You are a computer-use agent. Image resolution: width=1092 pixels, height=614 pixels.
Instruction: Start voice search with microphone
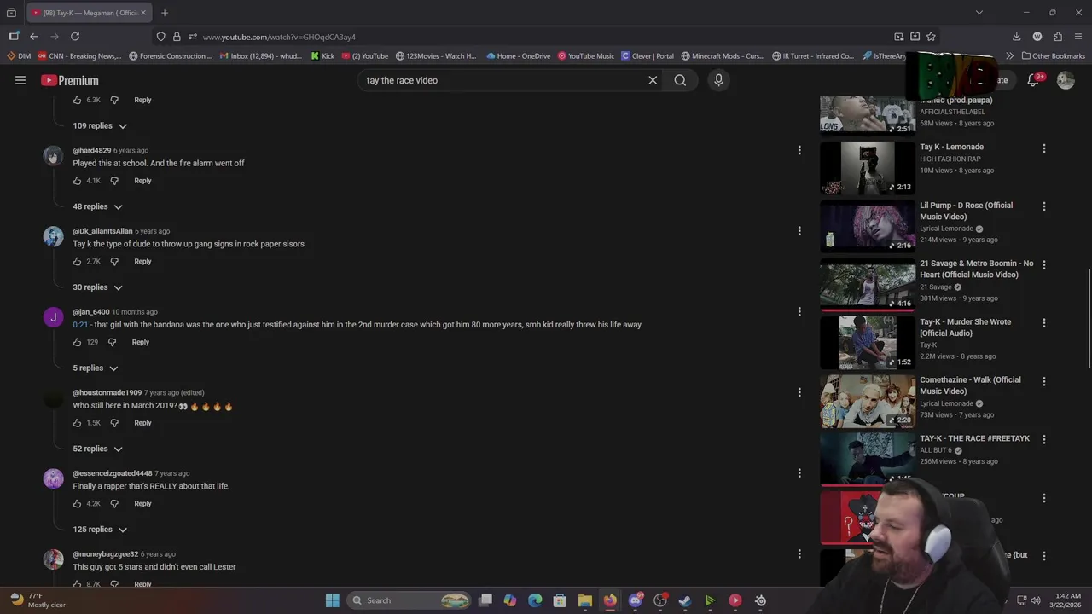[x=718, y=80]
